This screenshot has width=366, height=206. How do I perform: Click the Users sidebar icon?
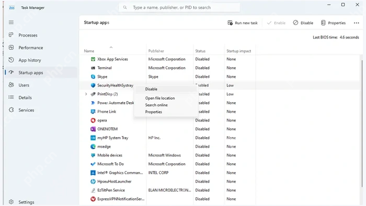pyautogui.click(x=11, y=84)
